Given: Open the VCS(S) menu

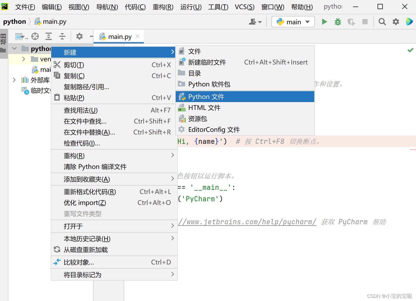Looking at the screenshot, I should tap(244, 7).
